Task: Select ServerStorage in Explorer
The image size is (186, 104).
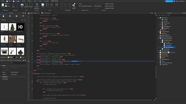Action: [x=165, y=51]
